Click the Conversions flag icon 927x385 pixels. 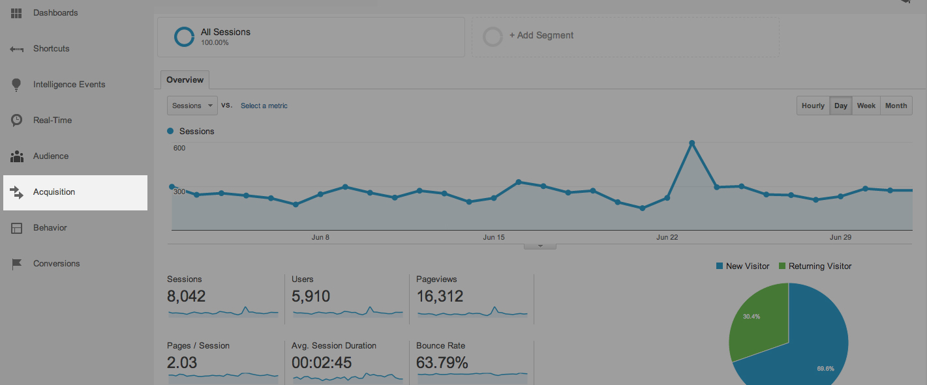coord(16,264)
